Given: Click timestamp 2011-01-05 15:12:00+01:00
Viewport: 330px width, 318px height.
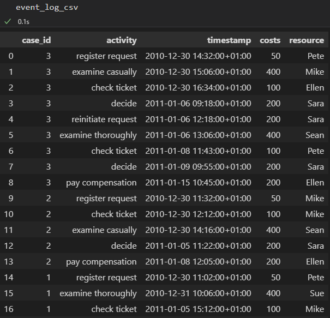Looking at the screenshot, I should 198,309.
